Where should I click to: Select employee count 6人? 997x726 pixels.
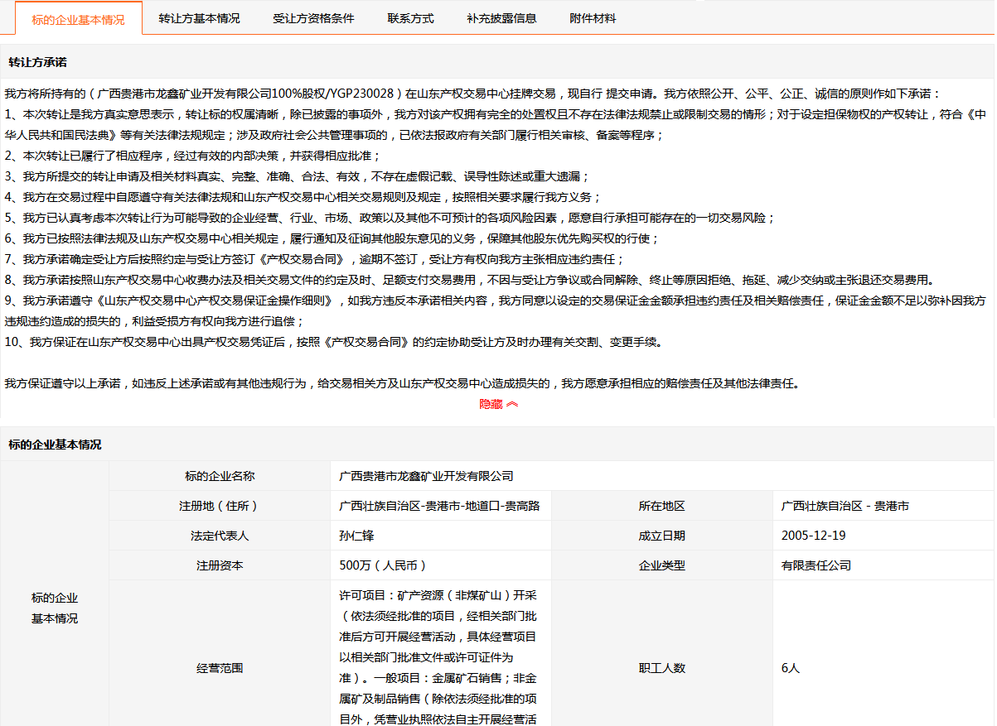click(790, 668)
